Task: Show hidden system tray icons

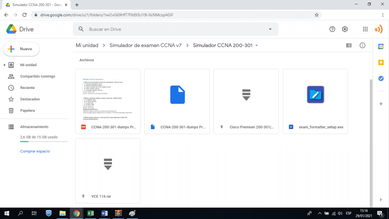Action: click(319, 213)
